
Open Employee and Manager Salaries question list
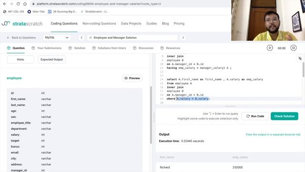click(132, 37)
